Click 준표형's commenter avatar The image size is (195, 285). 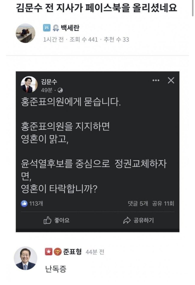click(x=25, y=258)
